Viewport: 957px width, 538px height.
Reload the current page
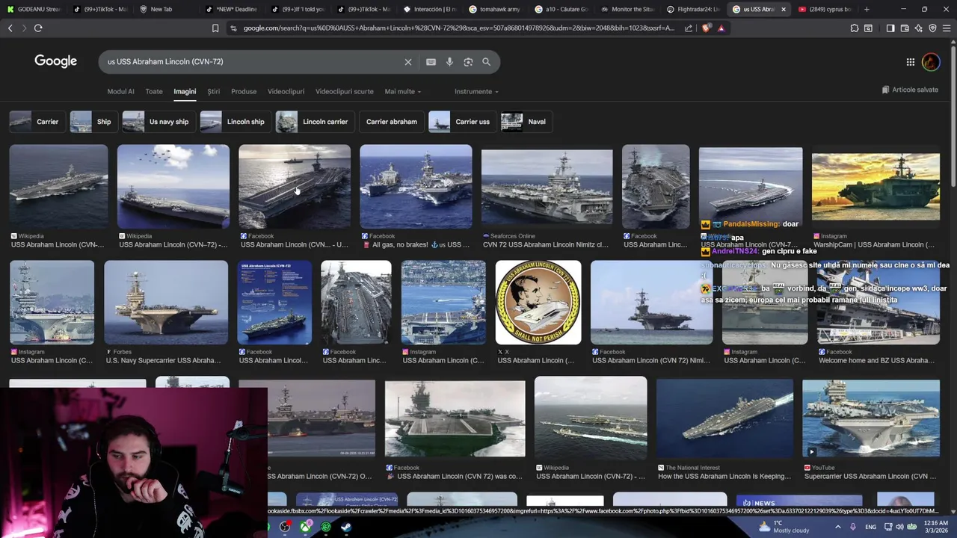pos(38,28)
